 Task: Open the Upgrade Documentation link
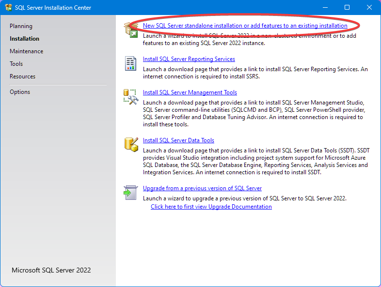pos(211,207)
